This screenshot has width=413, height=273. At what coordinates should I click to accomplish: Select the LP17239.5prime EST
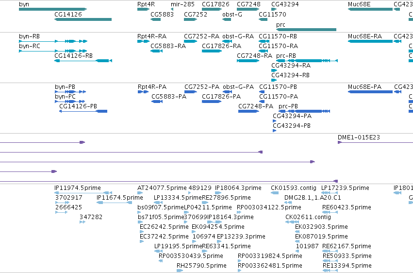pos(330,193)
